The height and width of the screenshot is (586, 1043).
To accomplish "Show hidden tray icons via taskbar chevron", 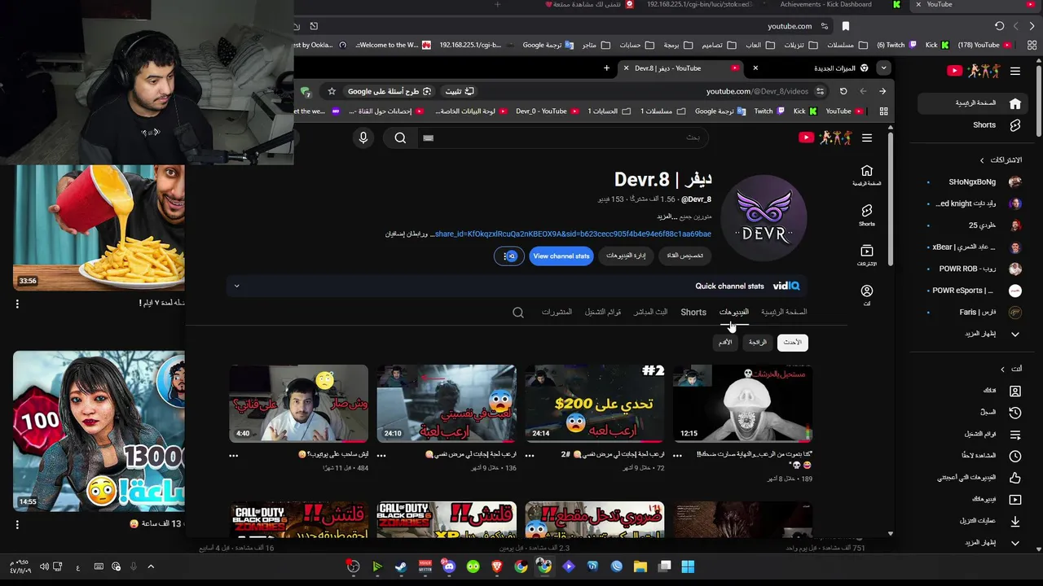I will tap(151, 566).
